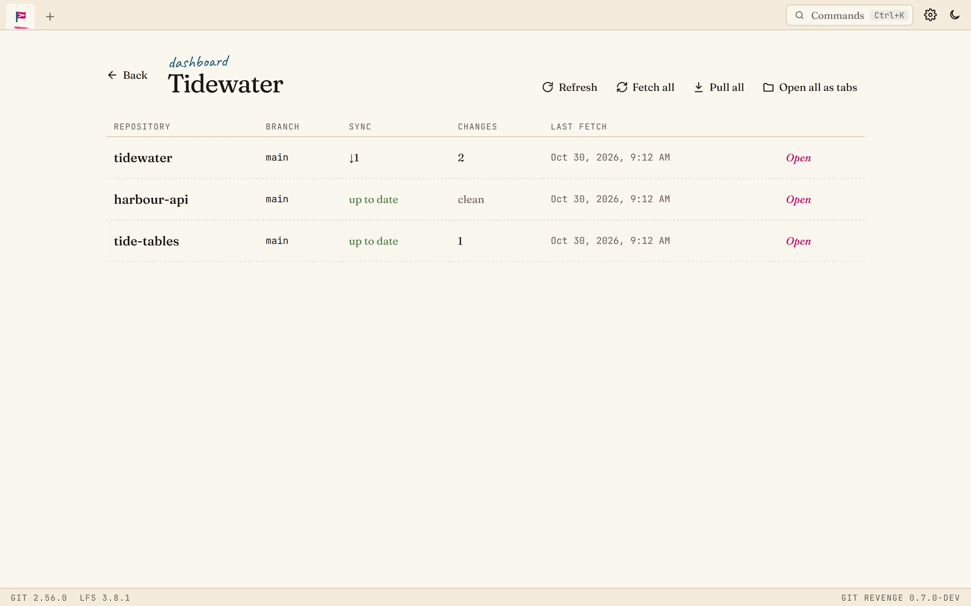Click tide-tables' last fetch timestamp
The height and width of the screenshot is (606, 971).
pyautogui.click(x=610, y=241)
